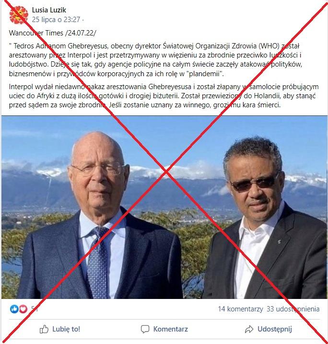
Task: Click the thumbs-up icon beside Lubię to!
Action: (x=44, y=329)
